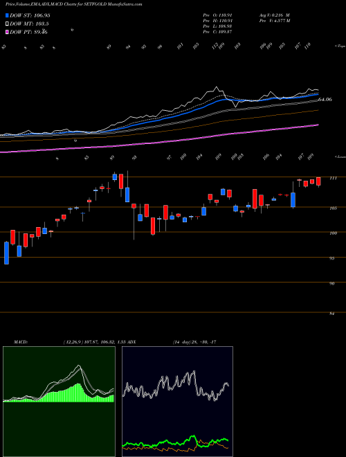Click the 64.06 label on EMA chart
346x457 pixels.
325,100
